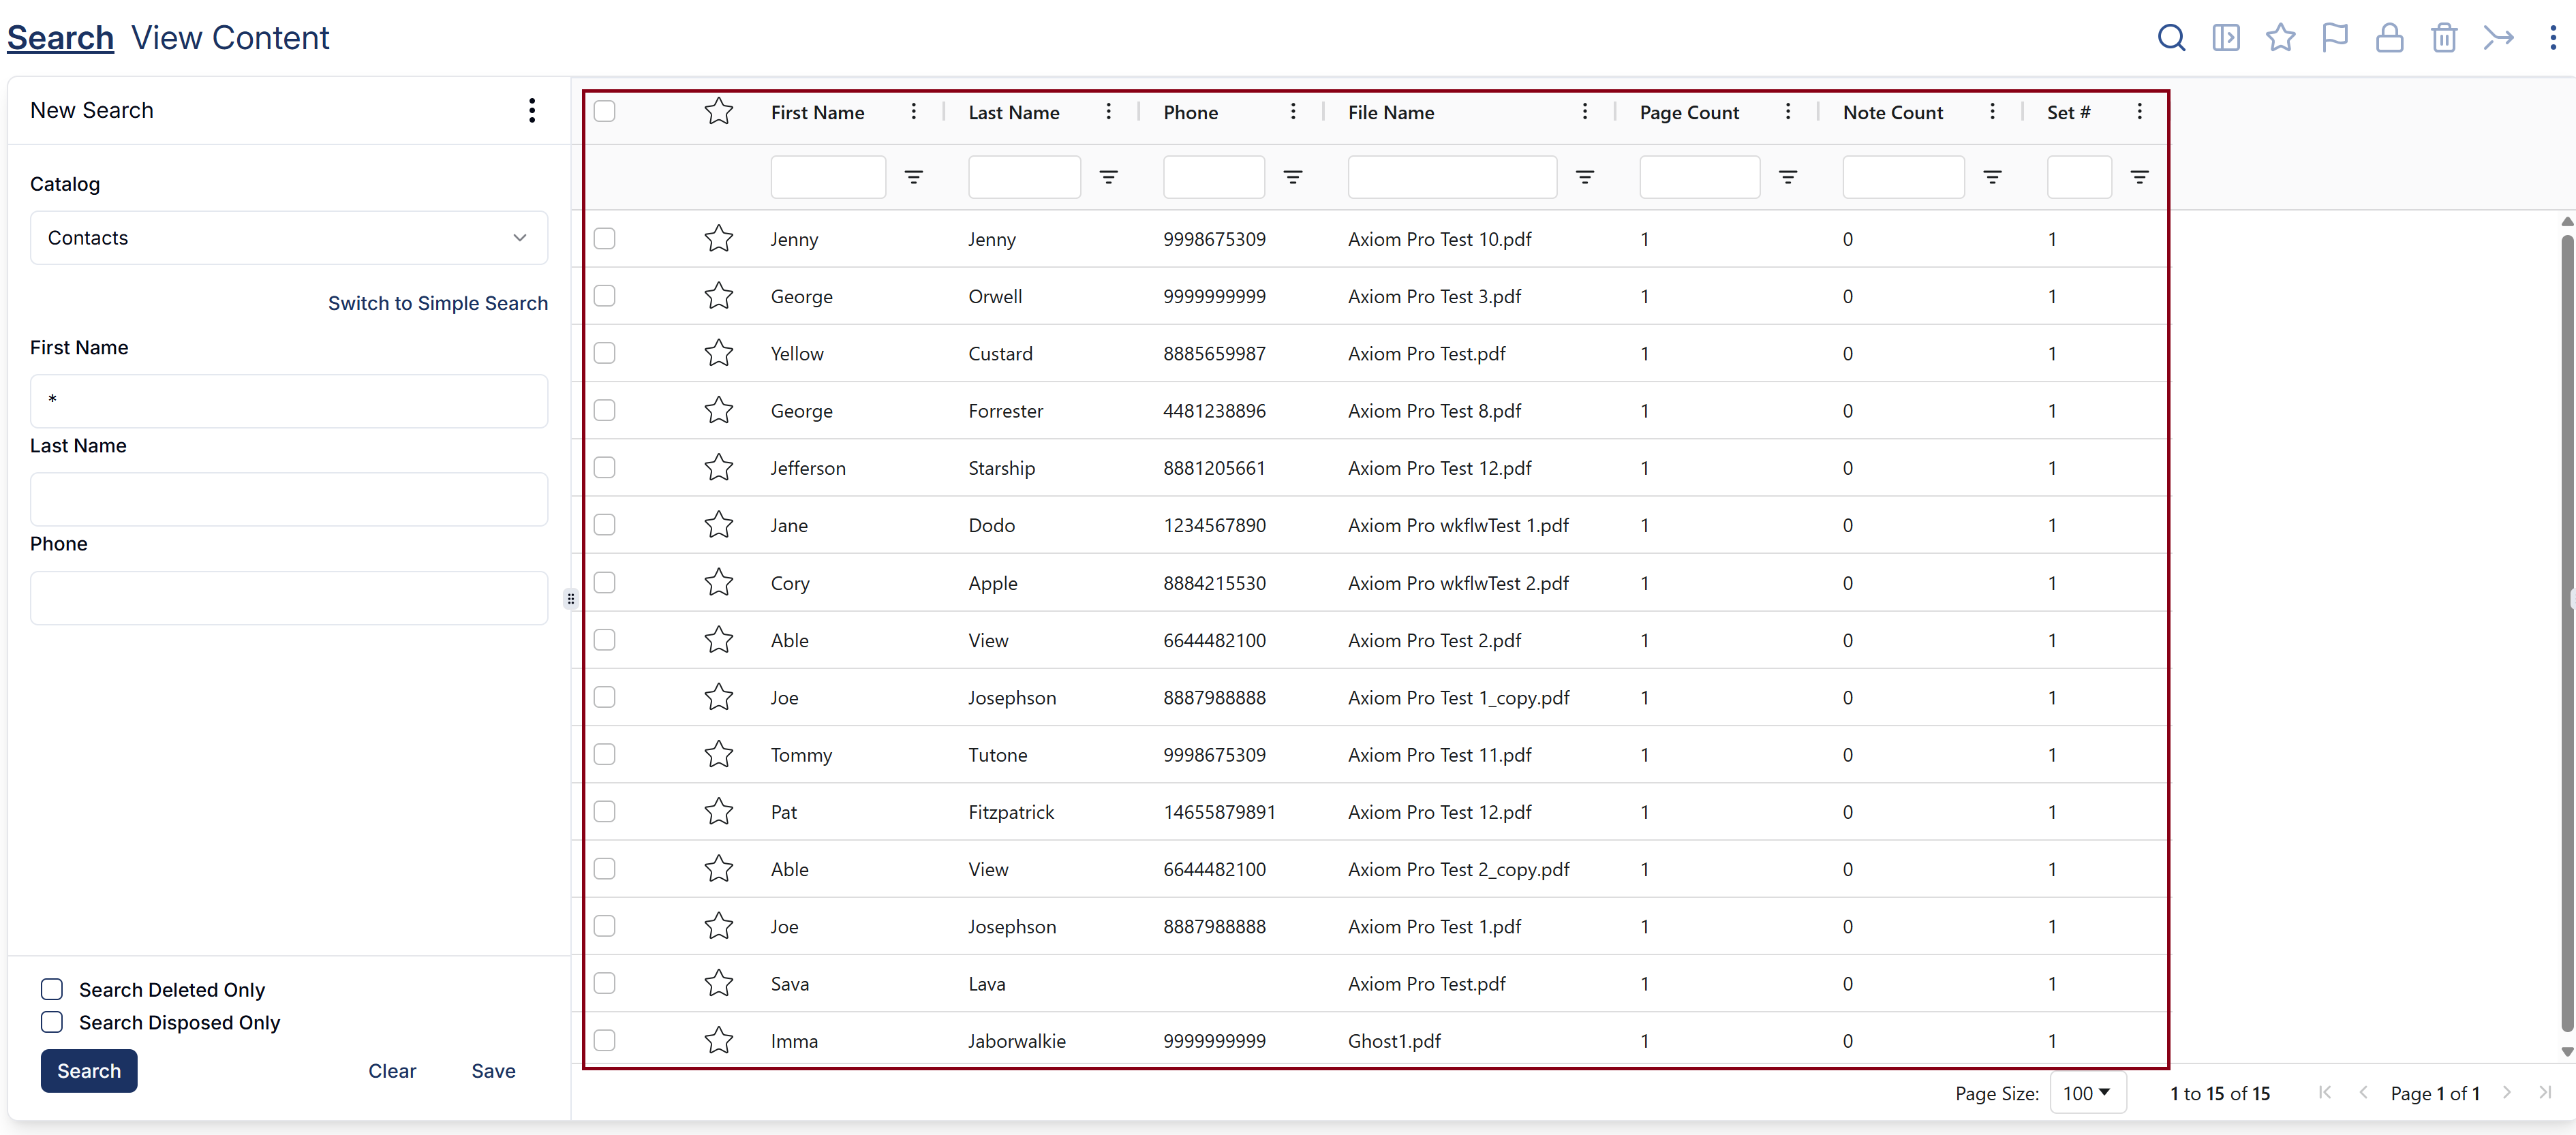Open Last Name column filter icon

pos(1108,177)
